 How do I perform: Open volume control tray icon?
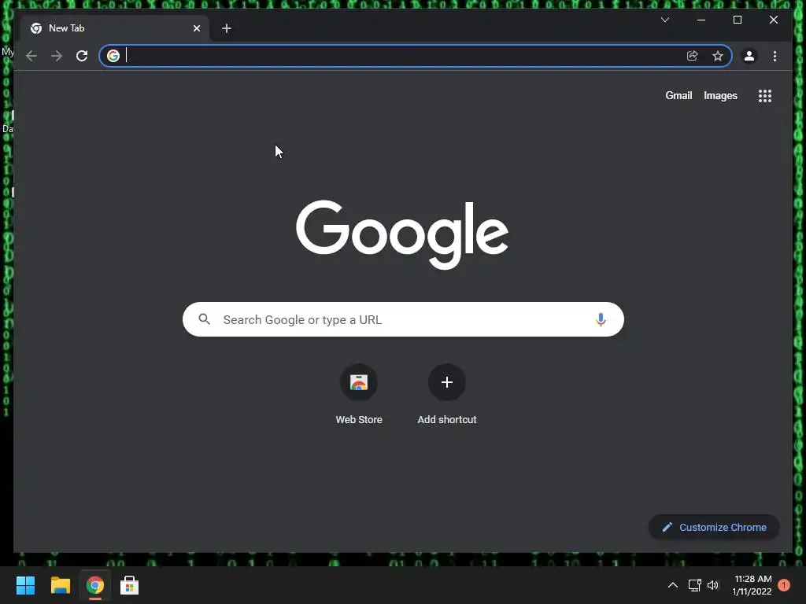pyautogui.click(x=713, y=585)
